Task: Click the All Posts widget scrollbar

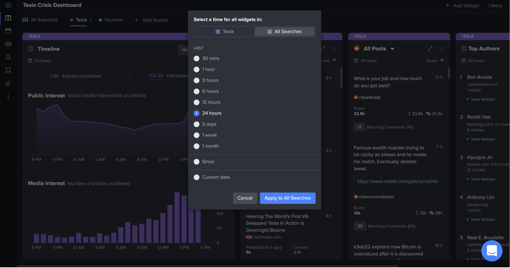Action: click(449, 73)
